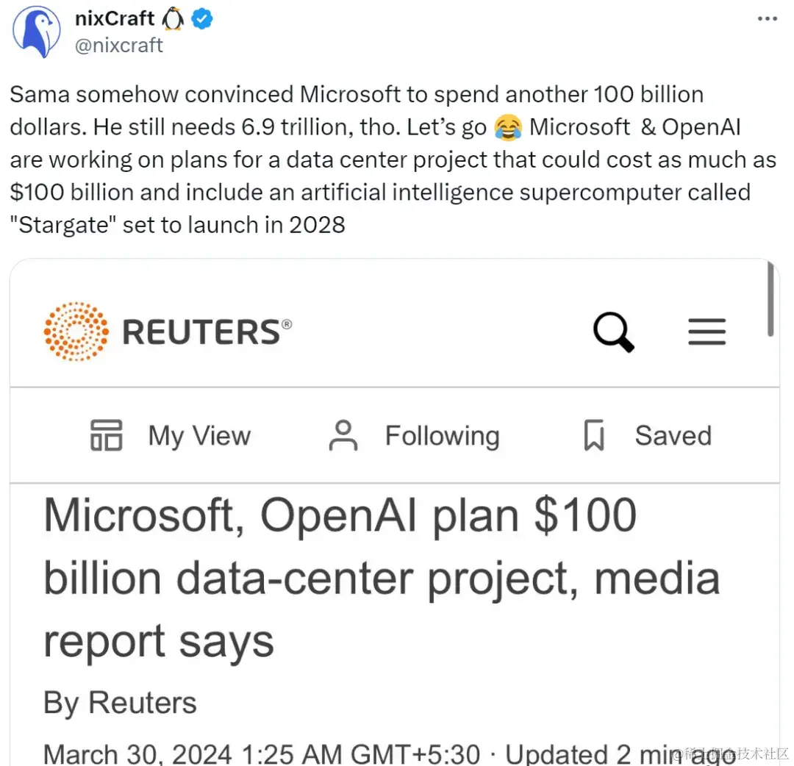Click the nixCraft display name

tap(115, 19)
